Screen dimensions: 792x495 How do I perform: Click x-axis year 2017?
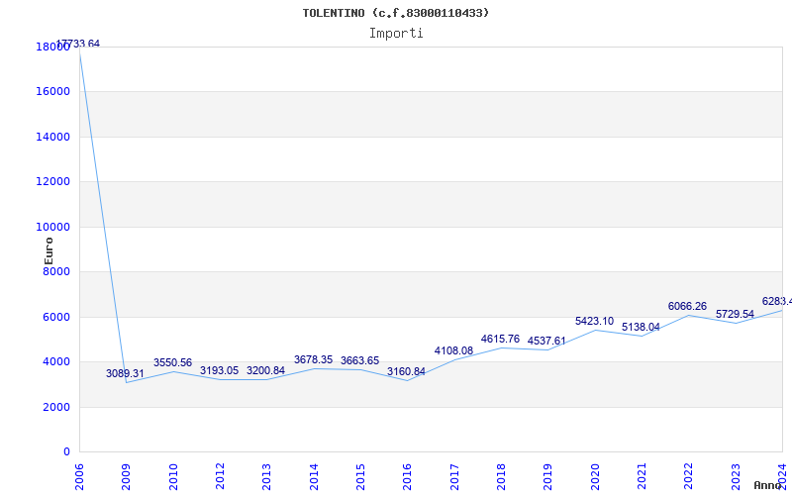454,476
